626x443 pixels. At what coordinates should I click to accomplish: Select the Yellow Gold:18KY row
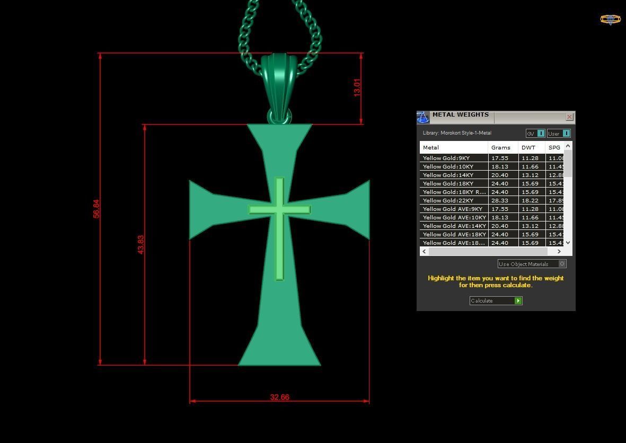[491, 183]
